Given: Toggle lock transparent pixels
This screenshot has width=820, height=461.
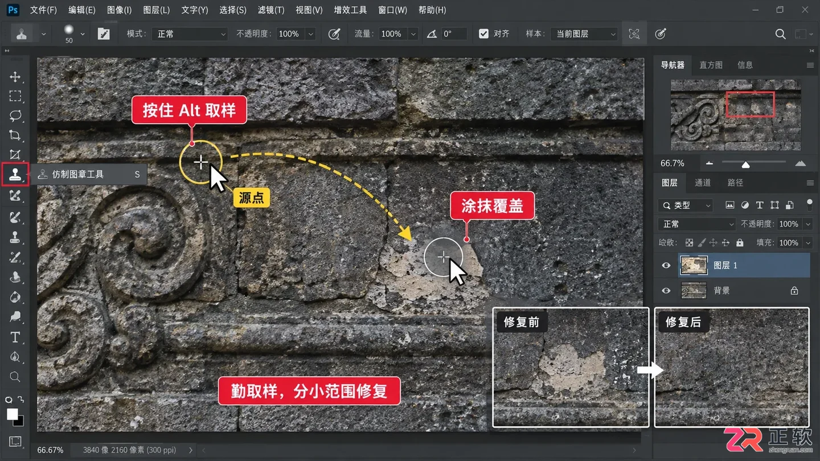Looking at the screenshot, I should pos(690,242).
